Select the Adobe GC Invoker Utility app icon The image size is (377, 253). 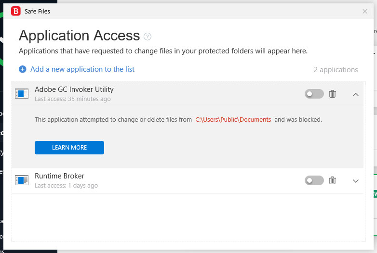(22, 94)
